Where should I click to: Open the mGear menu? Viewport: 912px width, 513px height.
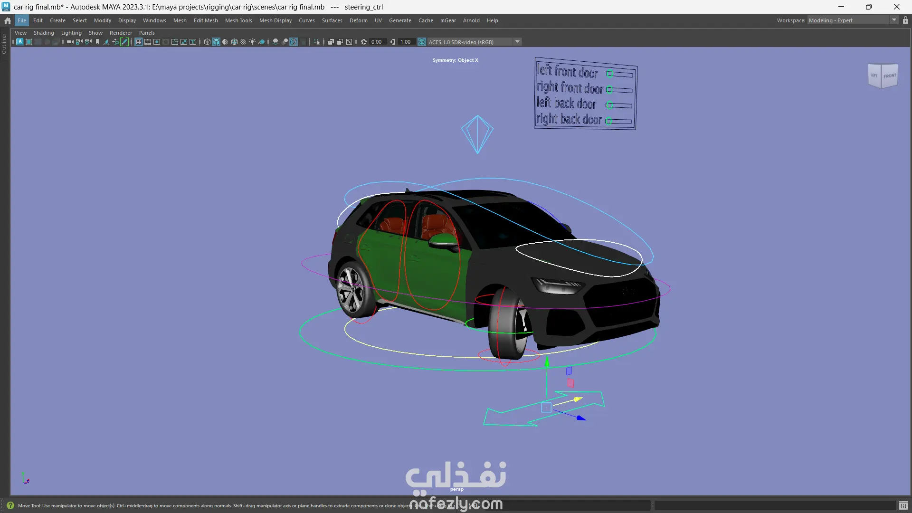click(448, 20)
